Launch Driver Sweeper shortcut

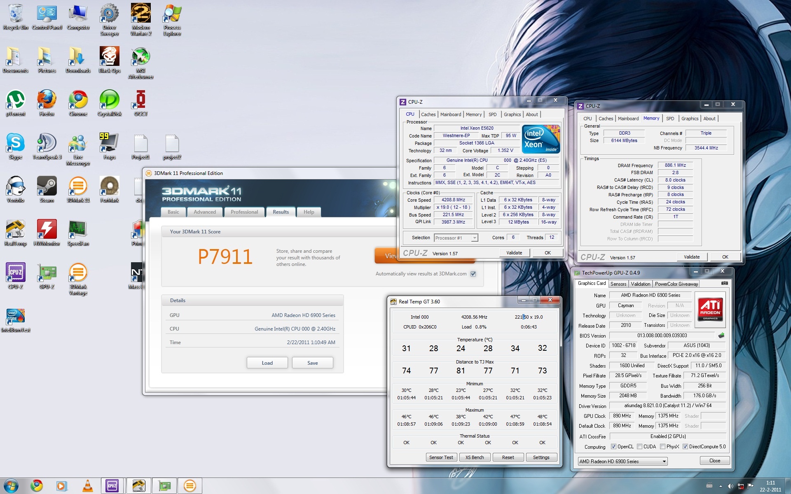(x=110, y=19)
